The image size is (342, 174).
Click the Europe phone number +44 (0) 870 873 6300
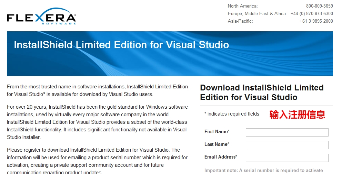312,13
